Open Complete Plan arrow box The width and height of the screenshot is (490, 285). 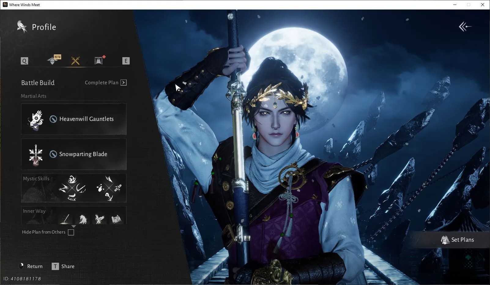coord(124,83)
